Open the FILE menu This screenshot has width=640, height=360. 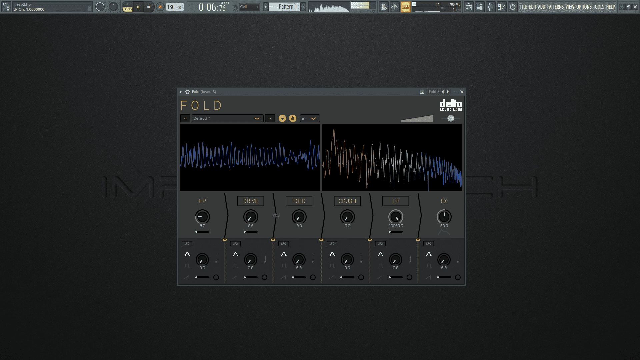pos(524,7)
